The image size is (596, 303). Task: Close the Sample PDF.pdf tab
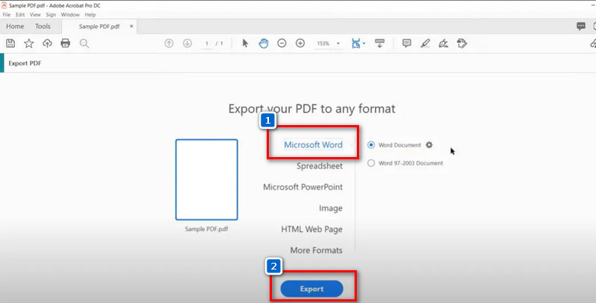pyautogui.click(x=132, y=26)
